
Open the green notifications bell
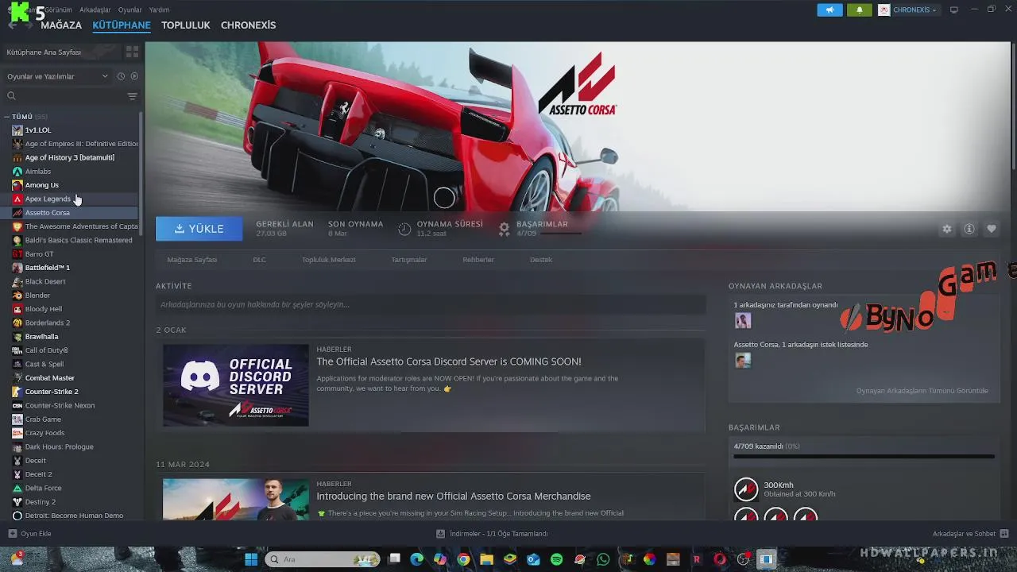click(x=859, y=10)
